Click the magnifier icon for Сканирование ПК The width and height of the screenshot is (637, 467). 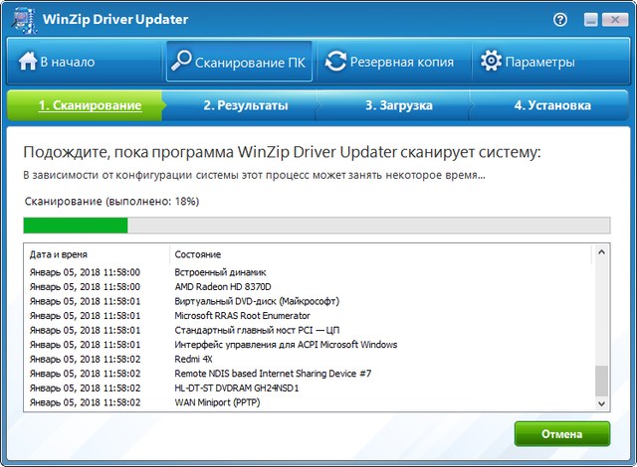click(x=180, y=62)
